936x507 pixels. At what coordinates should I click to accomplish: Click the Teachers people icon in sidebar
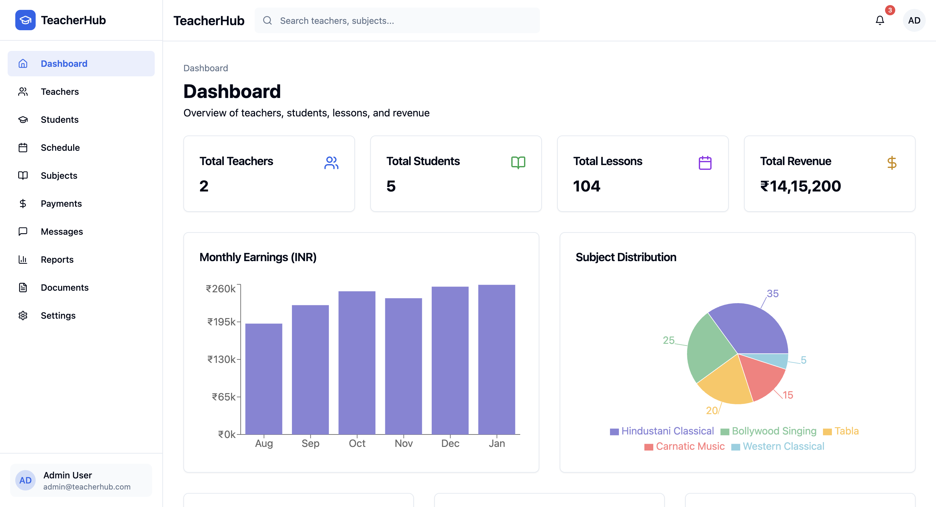[23, 92]
